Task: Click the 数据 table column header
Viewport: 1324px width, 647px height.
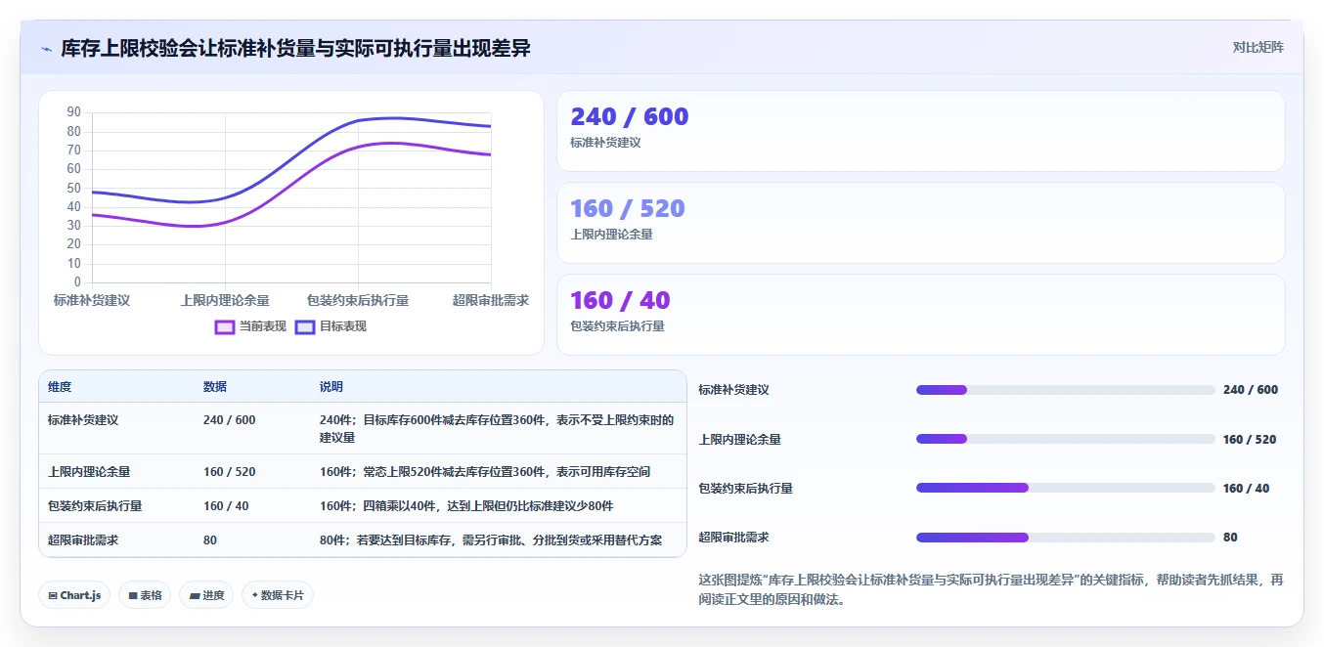Action: tap(215, 387)
